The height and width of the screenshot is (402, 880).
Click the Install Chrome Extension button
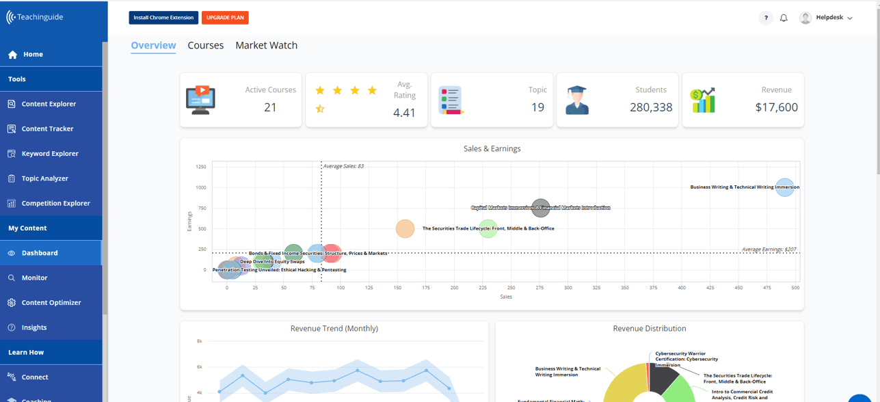163,18
